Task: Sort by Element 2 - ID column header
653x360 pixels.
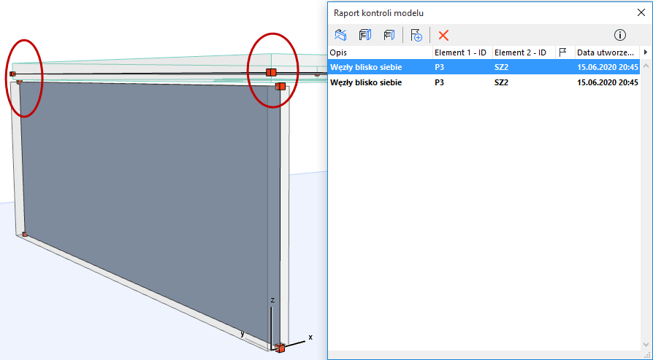Action: pos(524,52)
